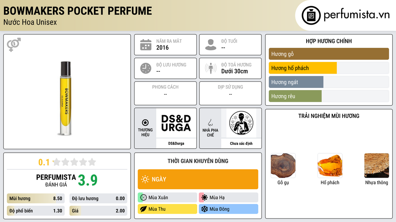Click the Hương gỗ accord bar

pyautogui.click(x=329, y=54)
